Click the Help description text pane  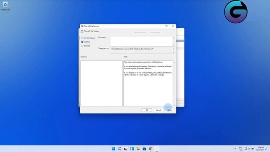pyautogui.click(x=148, y=84)
